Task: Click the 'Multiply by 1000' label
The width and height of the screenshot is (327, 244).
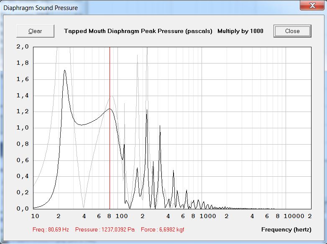Action: (x=240, y=31)
